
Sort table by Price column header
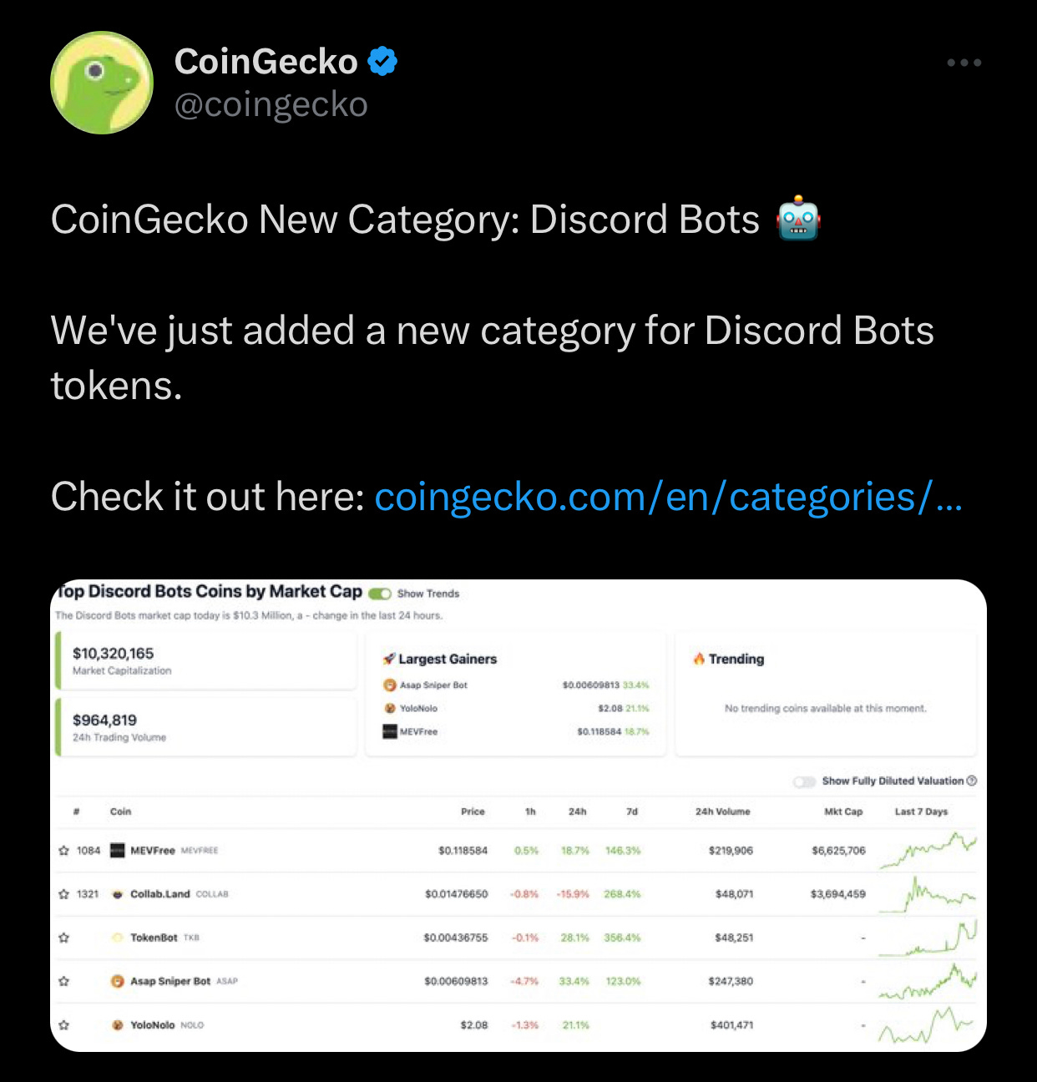(x=473, y=811)
